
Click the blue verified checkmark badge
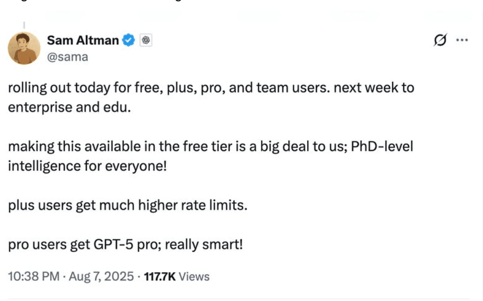(129, 40)
